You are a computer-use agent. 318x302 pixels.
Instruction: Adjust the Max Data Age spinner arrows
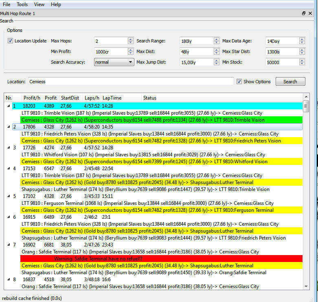(302, 41)
